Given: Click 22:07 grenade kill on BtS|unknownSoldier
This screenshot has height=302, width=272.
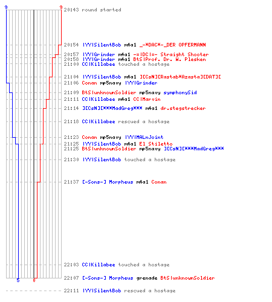Looking at the screenshot, I should coord(139,278).
